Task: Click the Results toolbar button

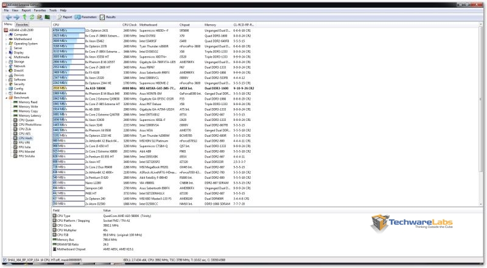Action: pos(108,18)
